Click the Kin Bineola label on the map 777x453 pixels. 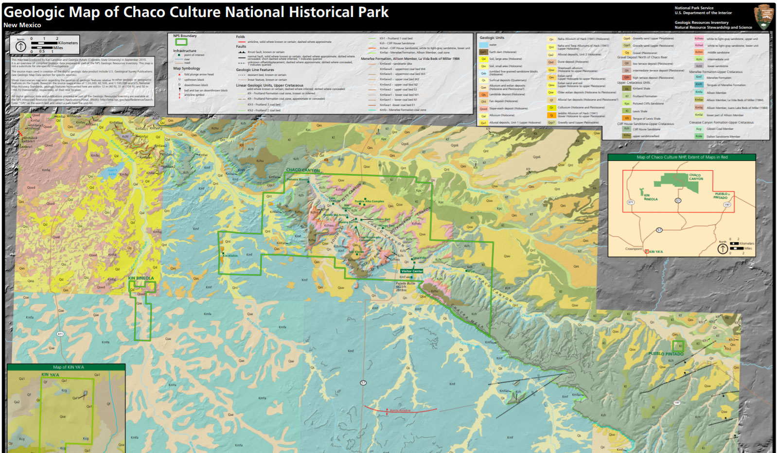click(141, 278)
